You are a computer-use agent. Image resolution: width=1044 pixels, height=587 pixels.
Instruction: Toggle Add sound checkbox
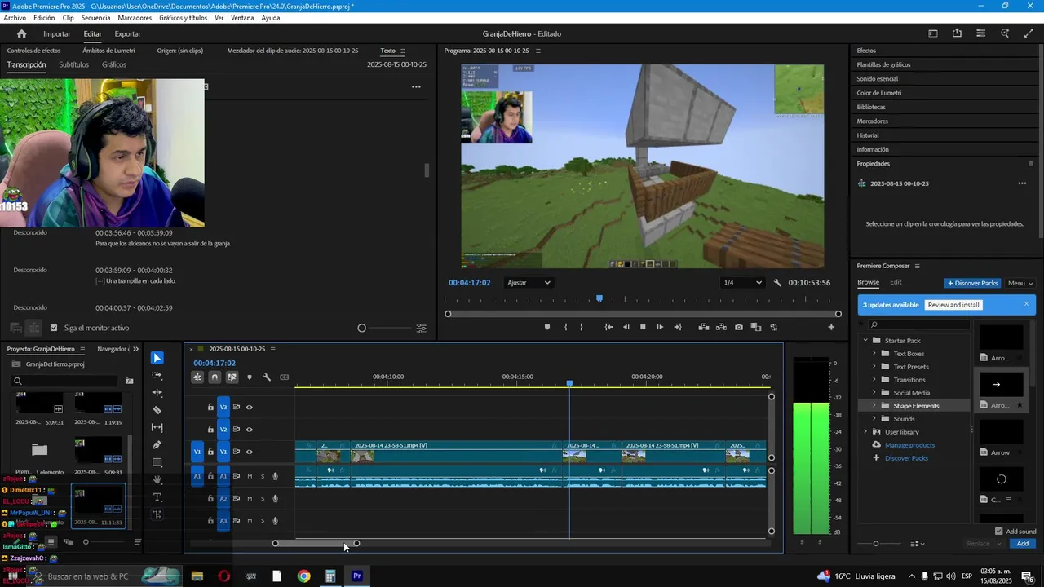999,532
